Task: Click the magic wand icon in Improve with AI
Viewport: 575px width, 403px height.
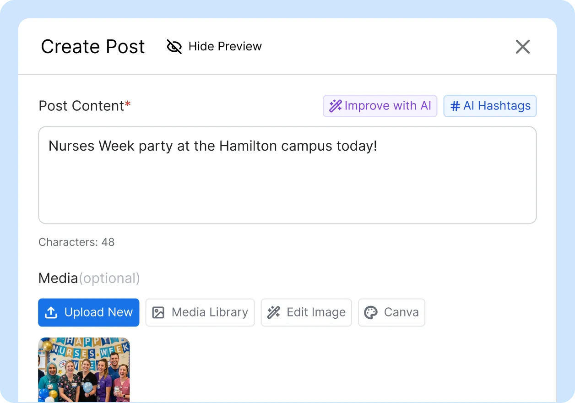Action: pos(336,106)
